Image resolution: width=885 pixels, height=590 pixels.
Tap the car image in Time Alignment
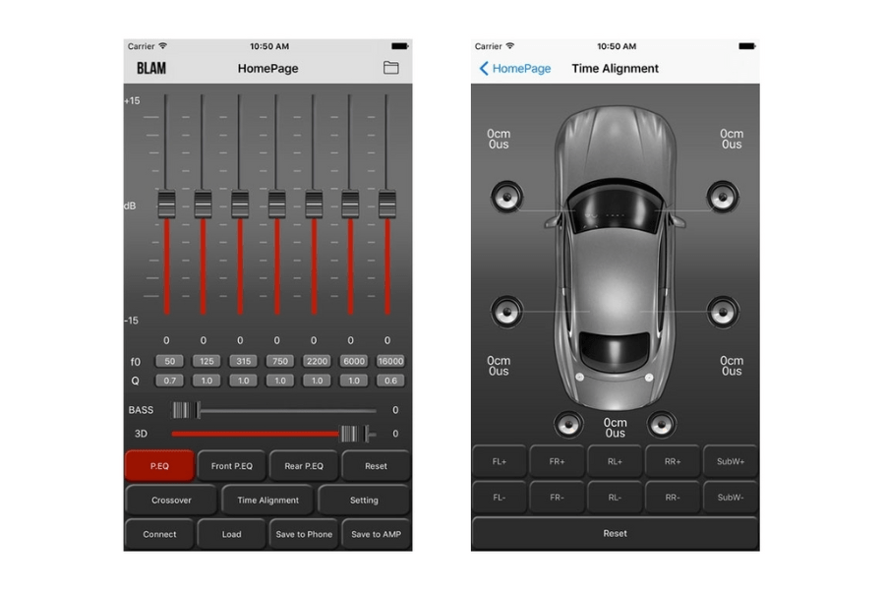coord(615,257)
